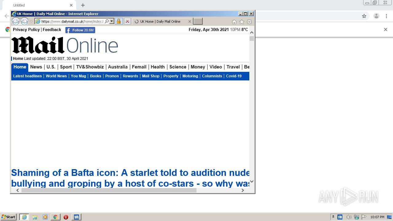Select the Home navigation tab
393x221 pixels.
(20, 67)
